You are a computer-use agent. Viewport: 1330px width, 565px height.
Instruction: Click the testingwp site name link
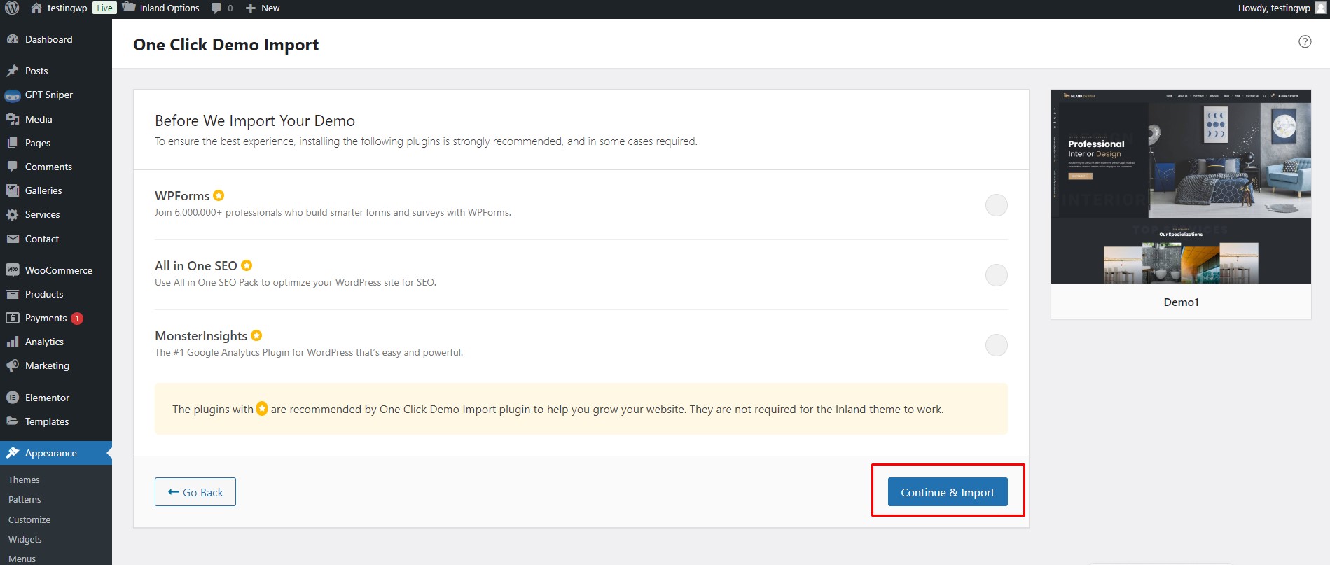pyautogui.click(x=67, y=8)
